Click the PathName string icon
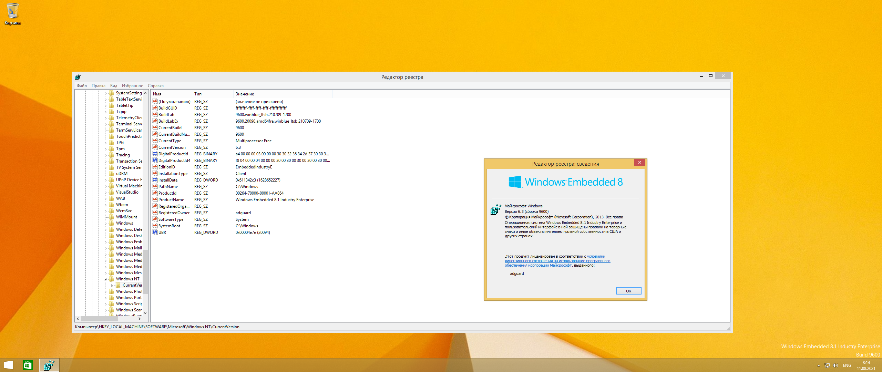Screen dimensions: 882x372 tap(155, 186)
